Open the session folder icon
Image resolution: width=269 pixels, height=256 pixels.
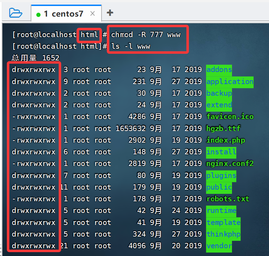click(16, 13)
